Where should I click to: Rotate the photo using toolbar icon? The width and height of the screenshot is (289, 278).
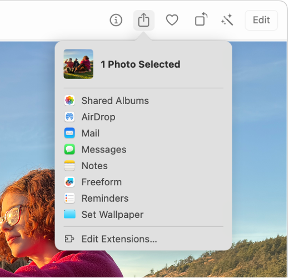point(201,19)
